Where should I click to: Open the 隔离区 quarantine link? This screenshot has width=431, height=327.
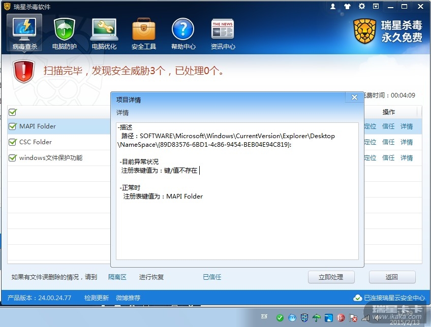tap(117, 277)
